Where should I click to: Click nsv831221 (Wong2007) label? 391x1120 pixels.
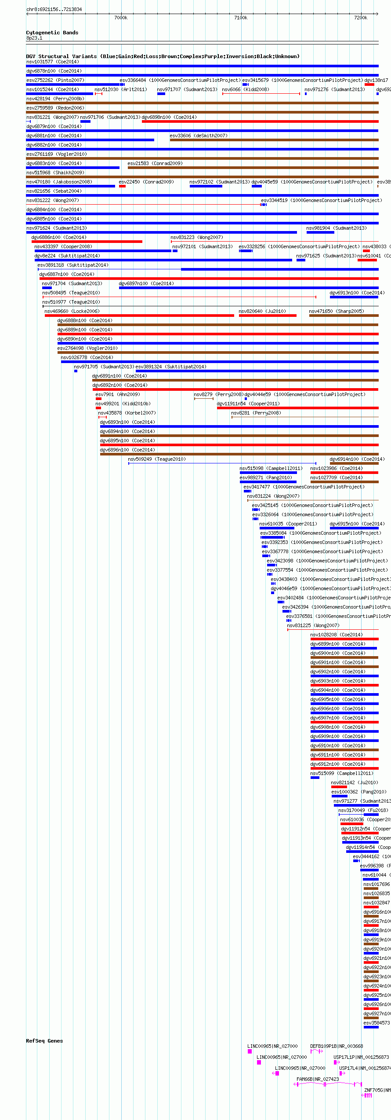click(x=53, y=117)
